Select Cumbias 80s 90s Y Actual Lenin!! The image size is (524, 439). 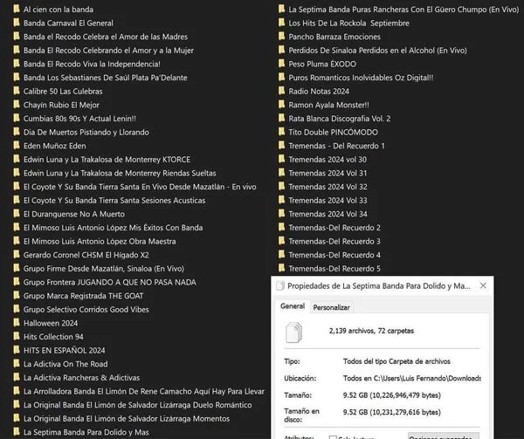pyautogui.click(x=79, y=119)
